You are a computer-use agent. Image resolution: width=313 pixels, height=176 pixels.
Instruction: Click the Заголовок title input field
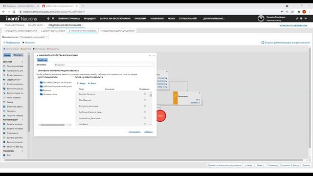click(x=104, y=65)
